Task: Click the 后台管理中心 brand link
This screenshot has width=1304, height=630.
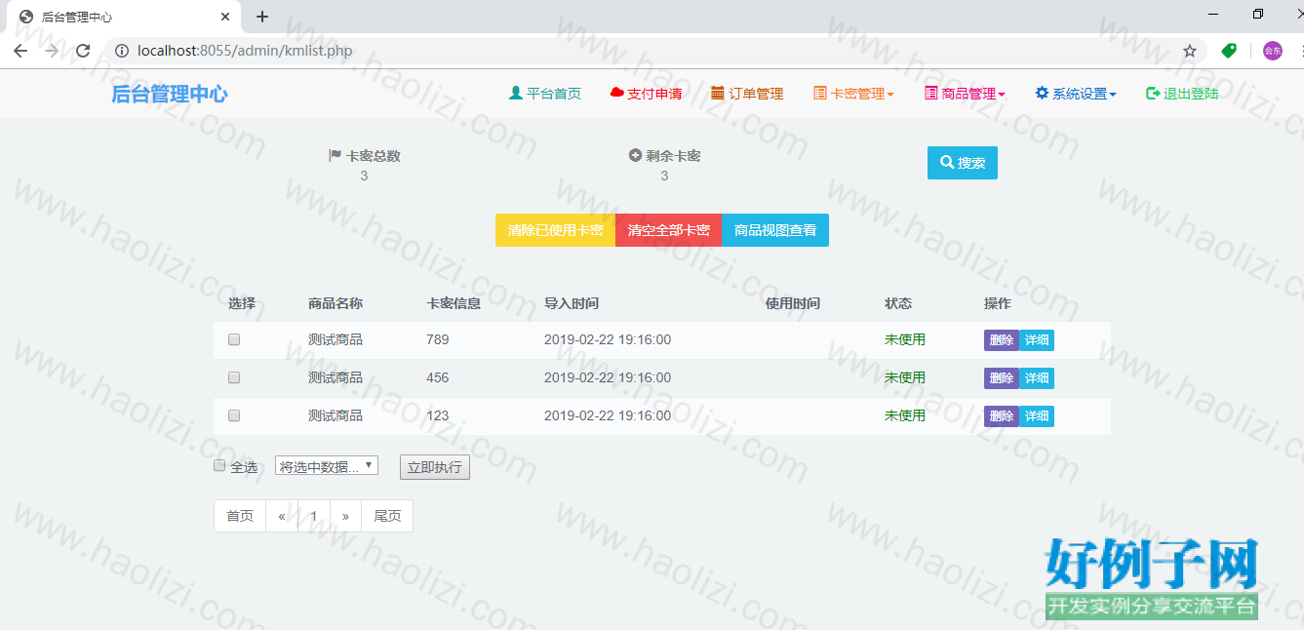Action: click(x=170, y=94)
